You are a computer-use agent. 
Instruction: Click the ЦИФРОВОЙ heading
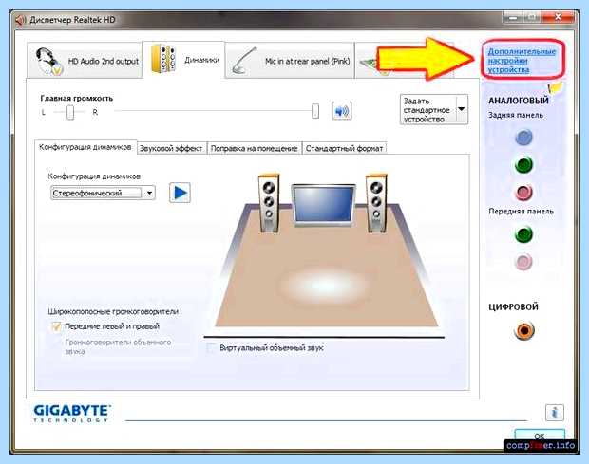point(513,306)
